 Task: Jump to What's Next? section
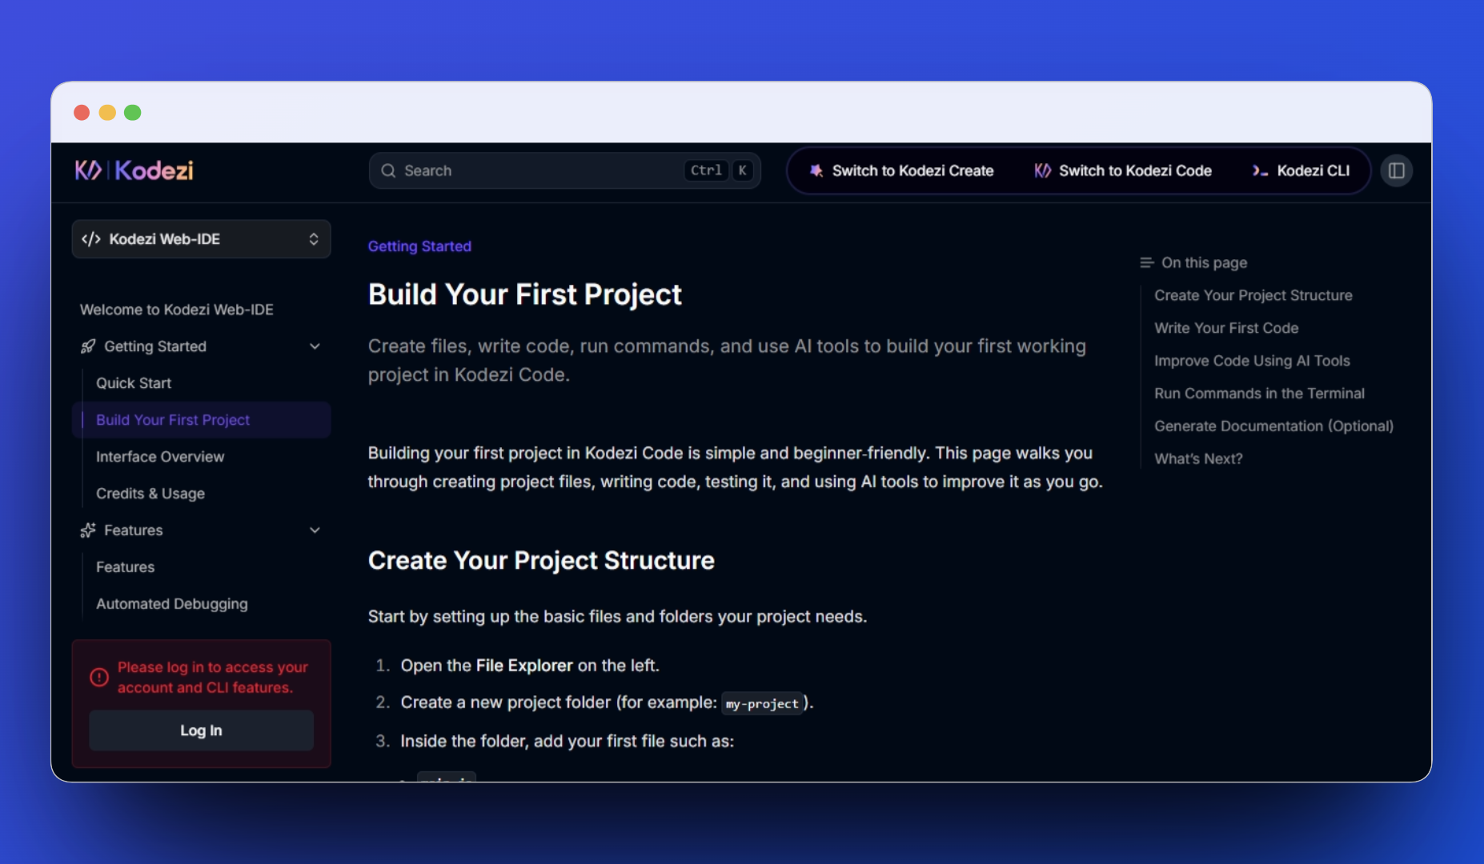[1198, 459]
